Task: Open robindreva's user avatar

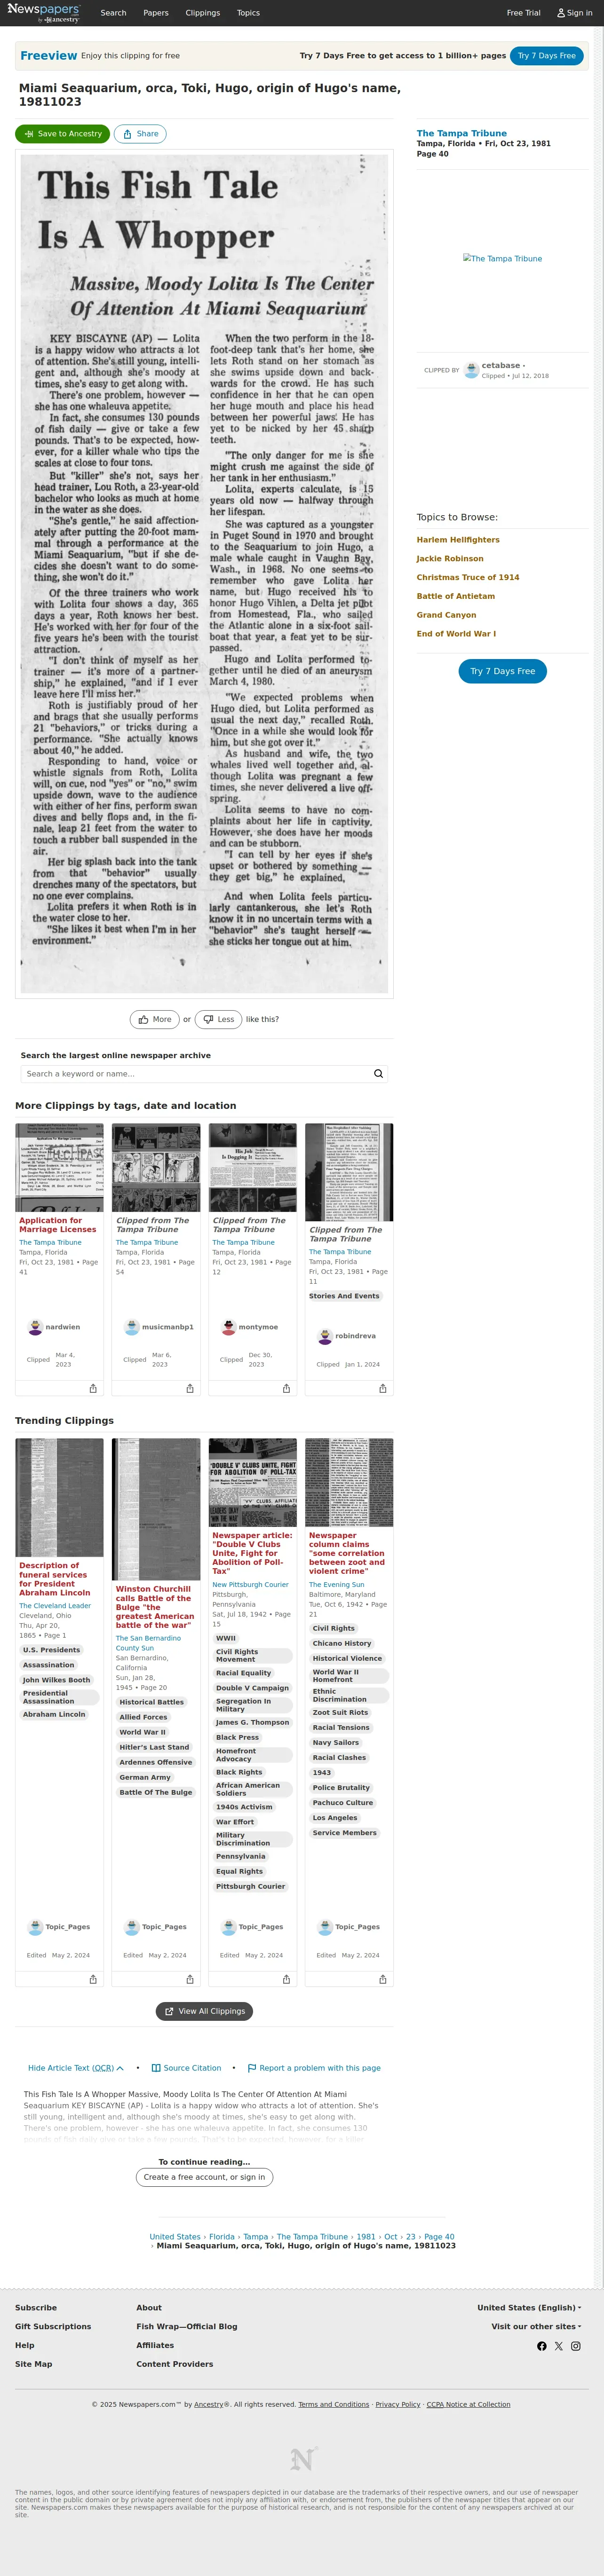Action: (324, 1336)
